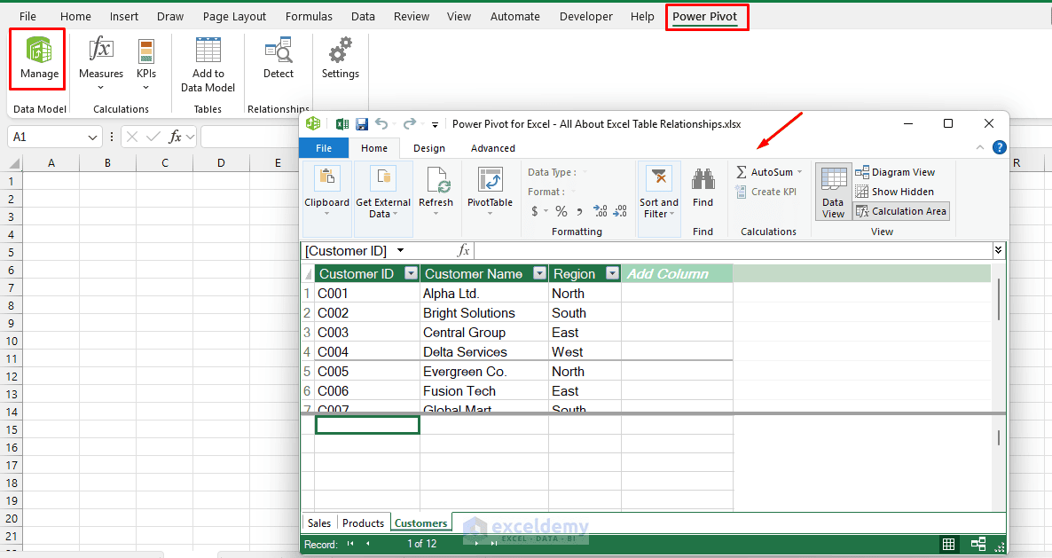Select the C004 customer ID cell
The image size is (1052, 558).
click(x=367, y=352)
